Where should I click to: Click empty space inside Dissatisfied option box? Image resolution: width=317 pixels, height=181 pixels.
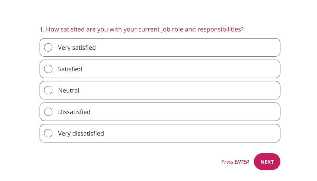(190, 112)
